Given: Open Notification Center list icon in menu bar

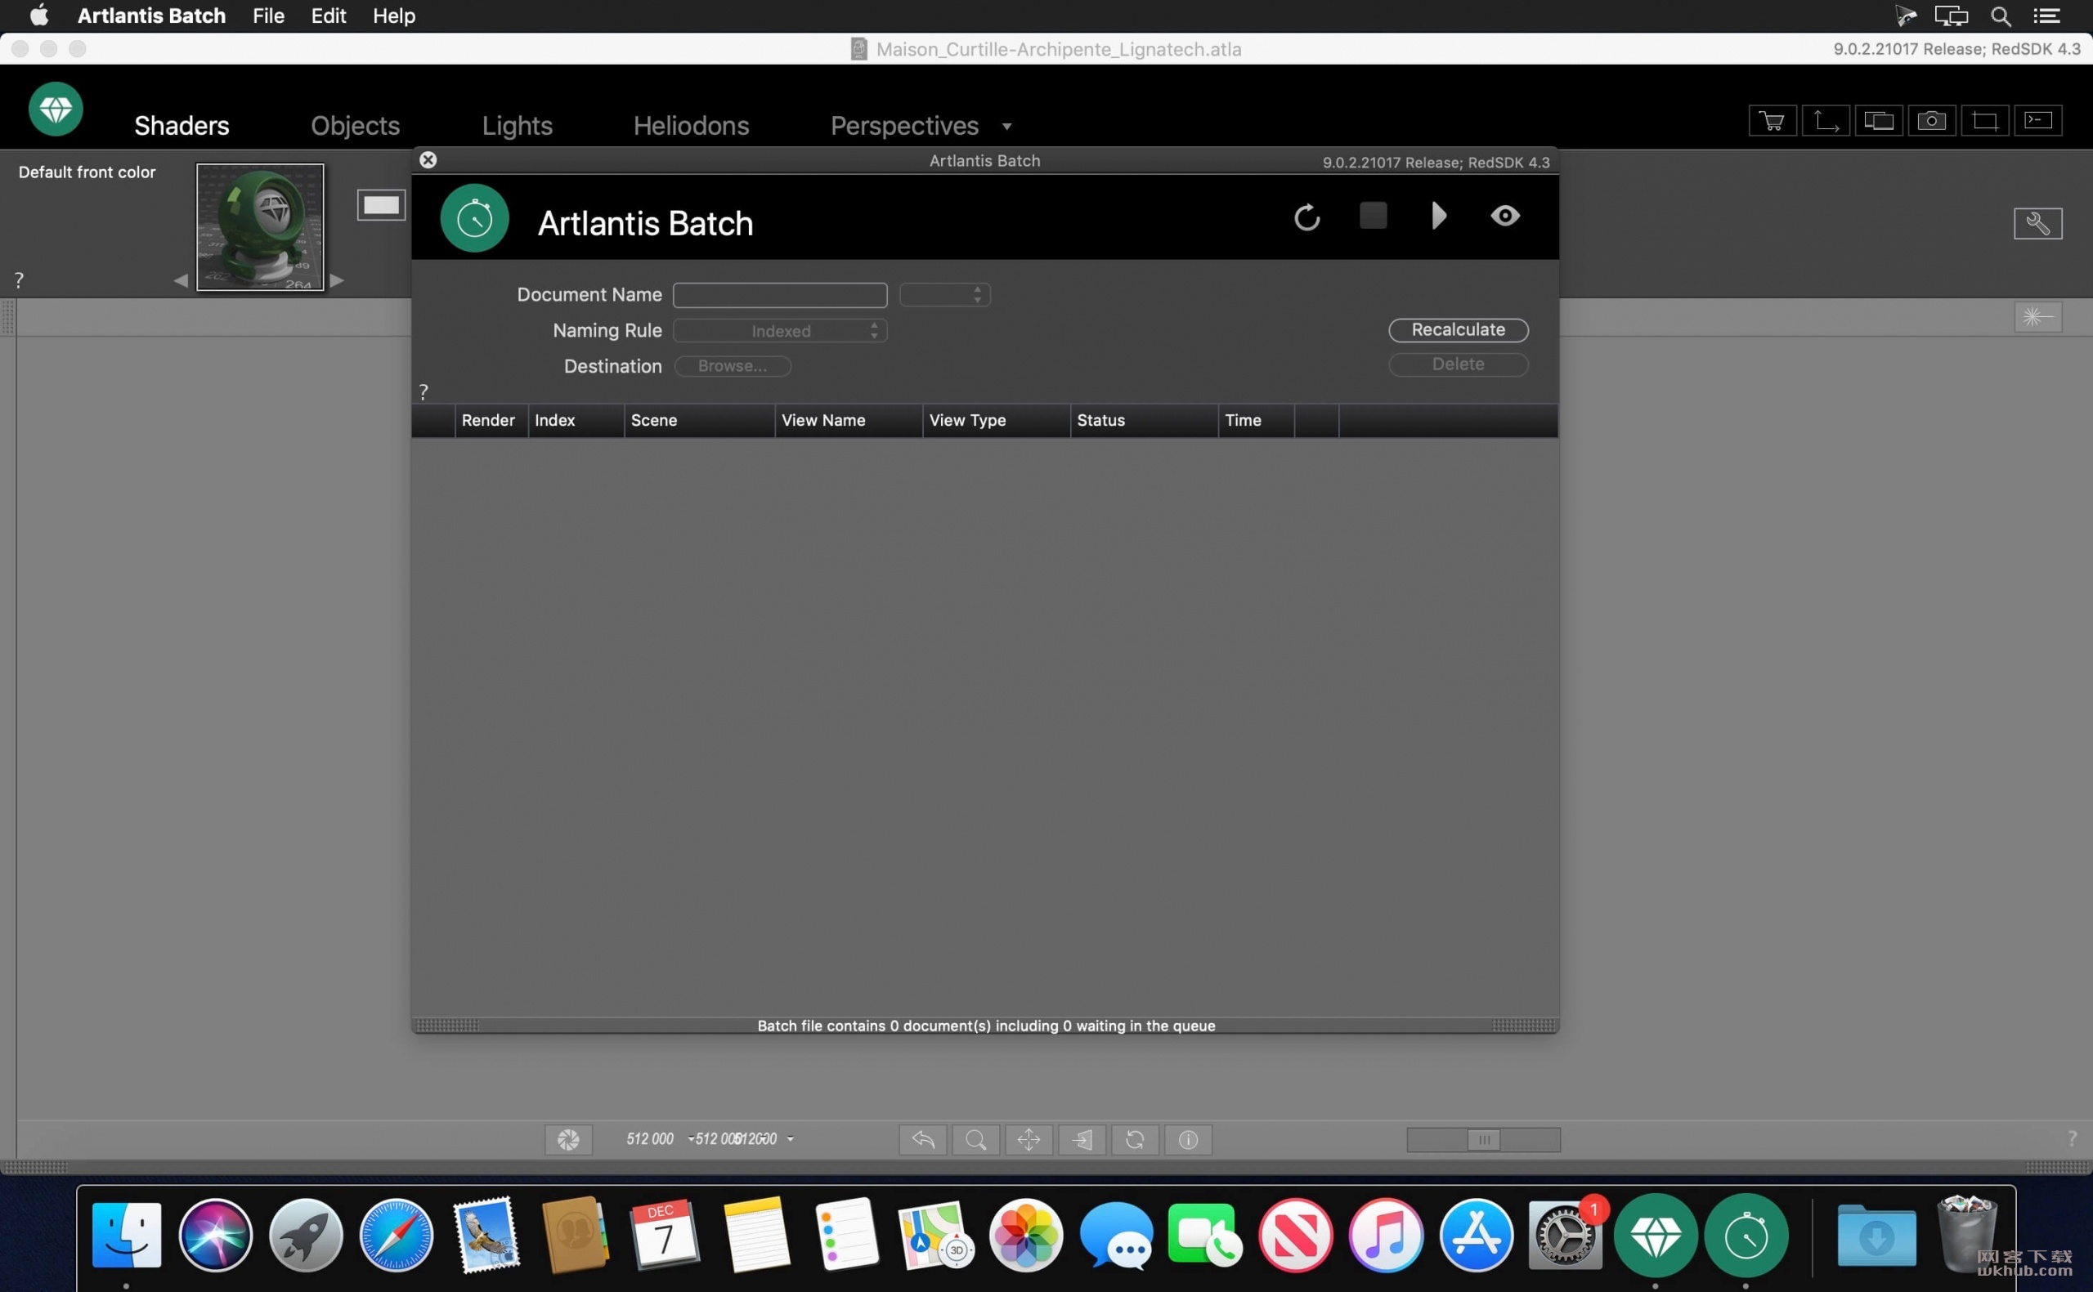Looking at the screenshot, I should click(2047, 16).
